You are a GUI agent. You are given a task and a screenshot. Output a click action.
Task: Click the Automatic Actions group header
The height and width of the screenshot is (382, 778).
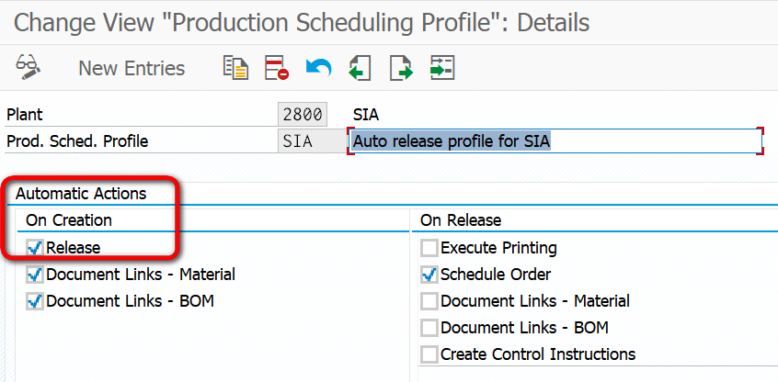click(x=81, y=194)
